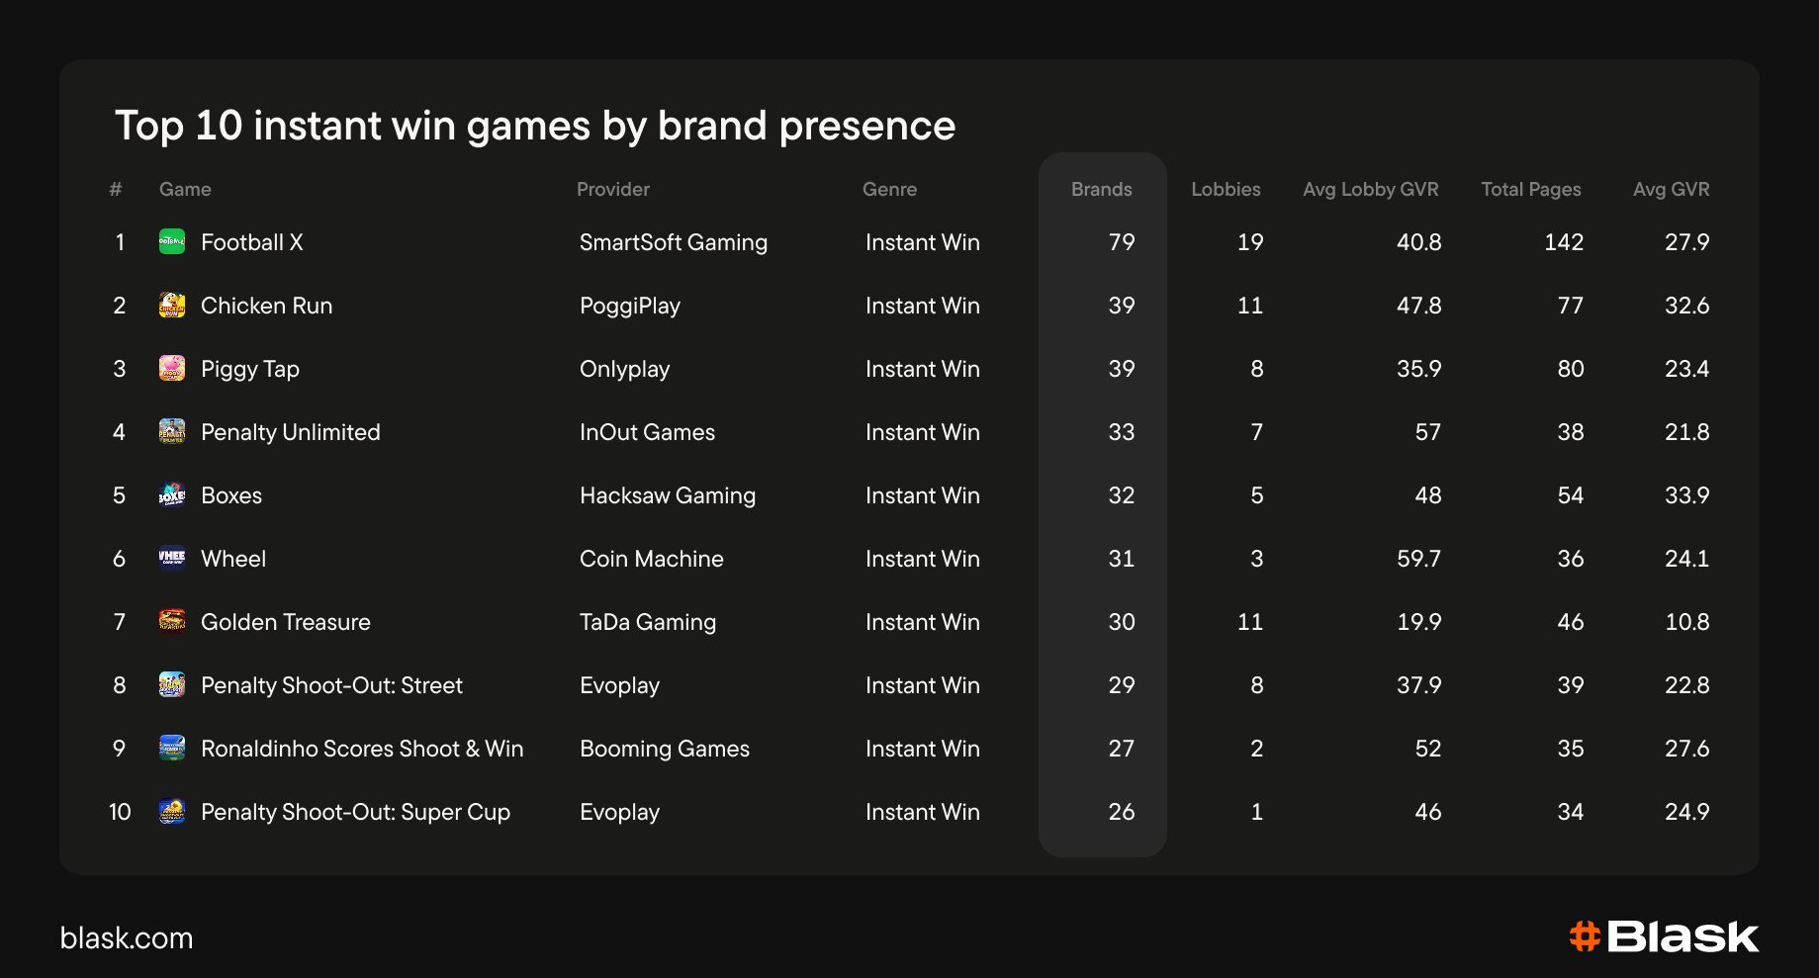The width and height of the screenshot is (1819, 978).
Task: Click the Brands value 26 for Super Cup
Action: click(x=1122, y=812)
